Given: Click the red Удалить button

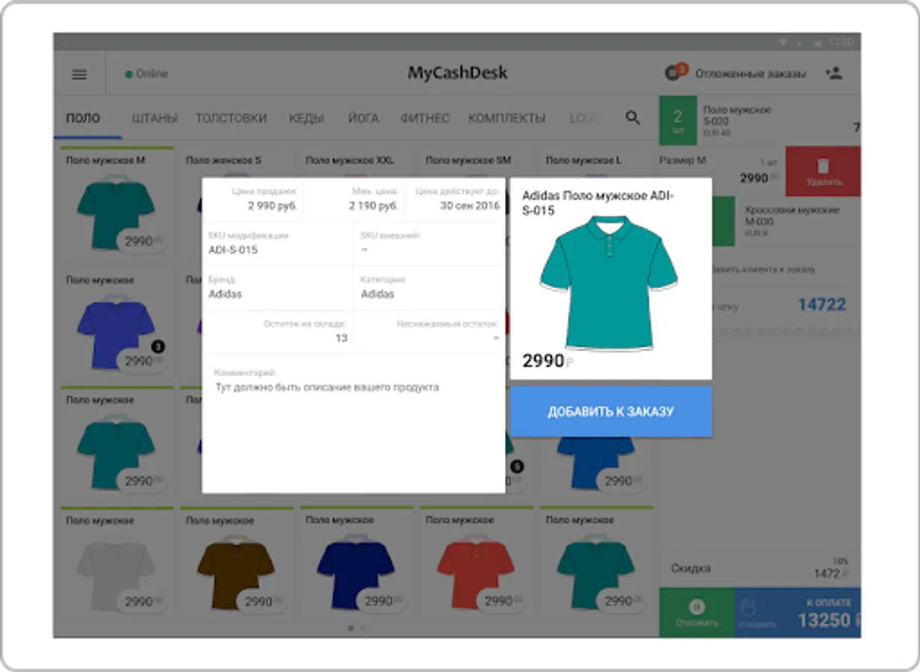Looking at the screenshot, I should (x=824, y=171).
